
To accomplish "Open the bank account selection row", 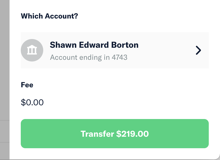I will (x=114, y=50).
